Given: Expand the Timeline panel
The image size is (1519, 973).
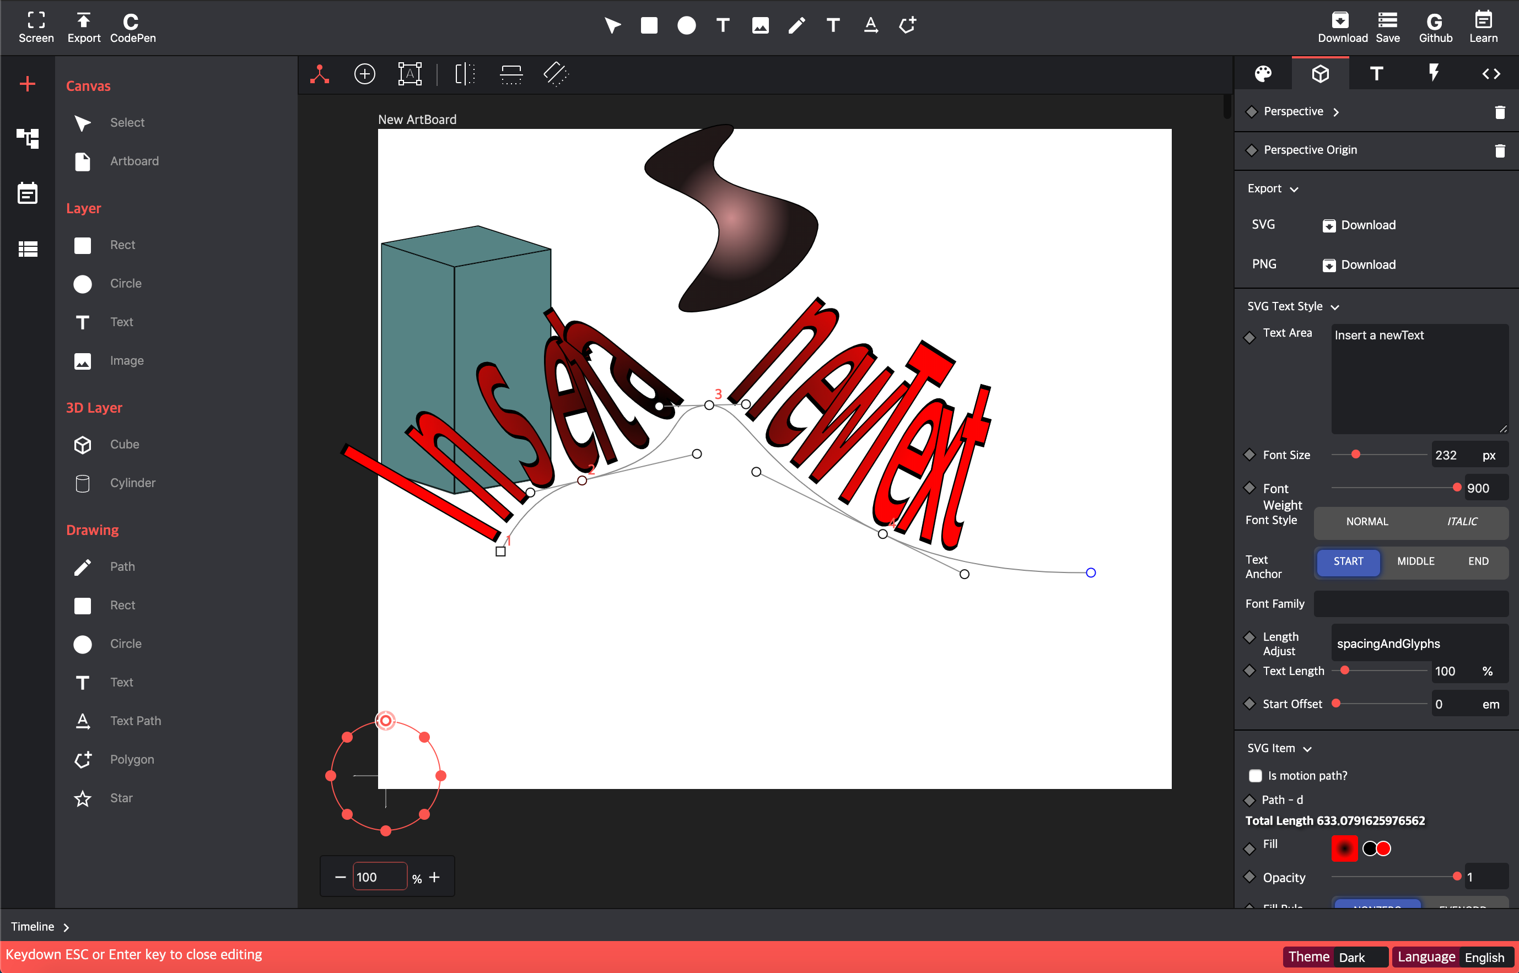Looking at the screenshot, I should click(39, 926).
